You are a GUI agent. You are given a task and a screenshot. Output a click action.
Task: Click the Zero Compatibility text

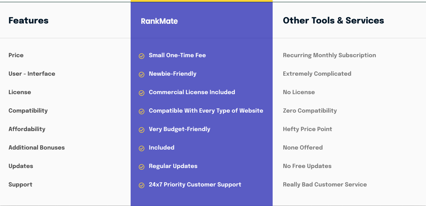(x=310, y=110)
